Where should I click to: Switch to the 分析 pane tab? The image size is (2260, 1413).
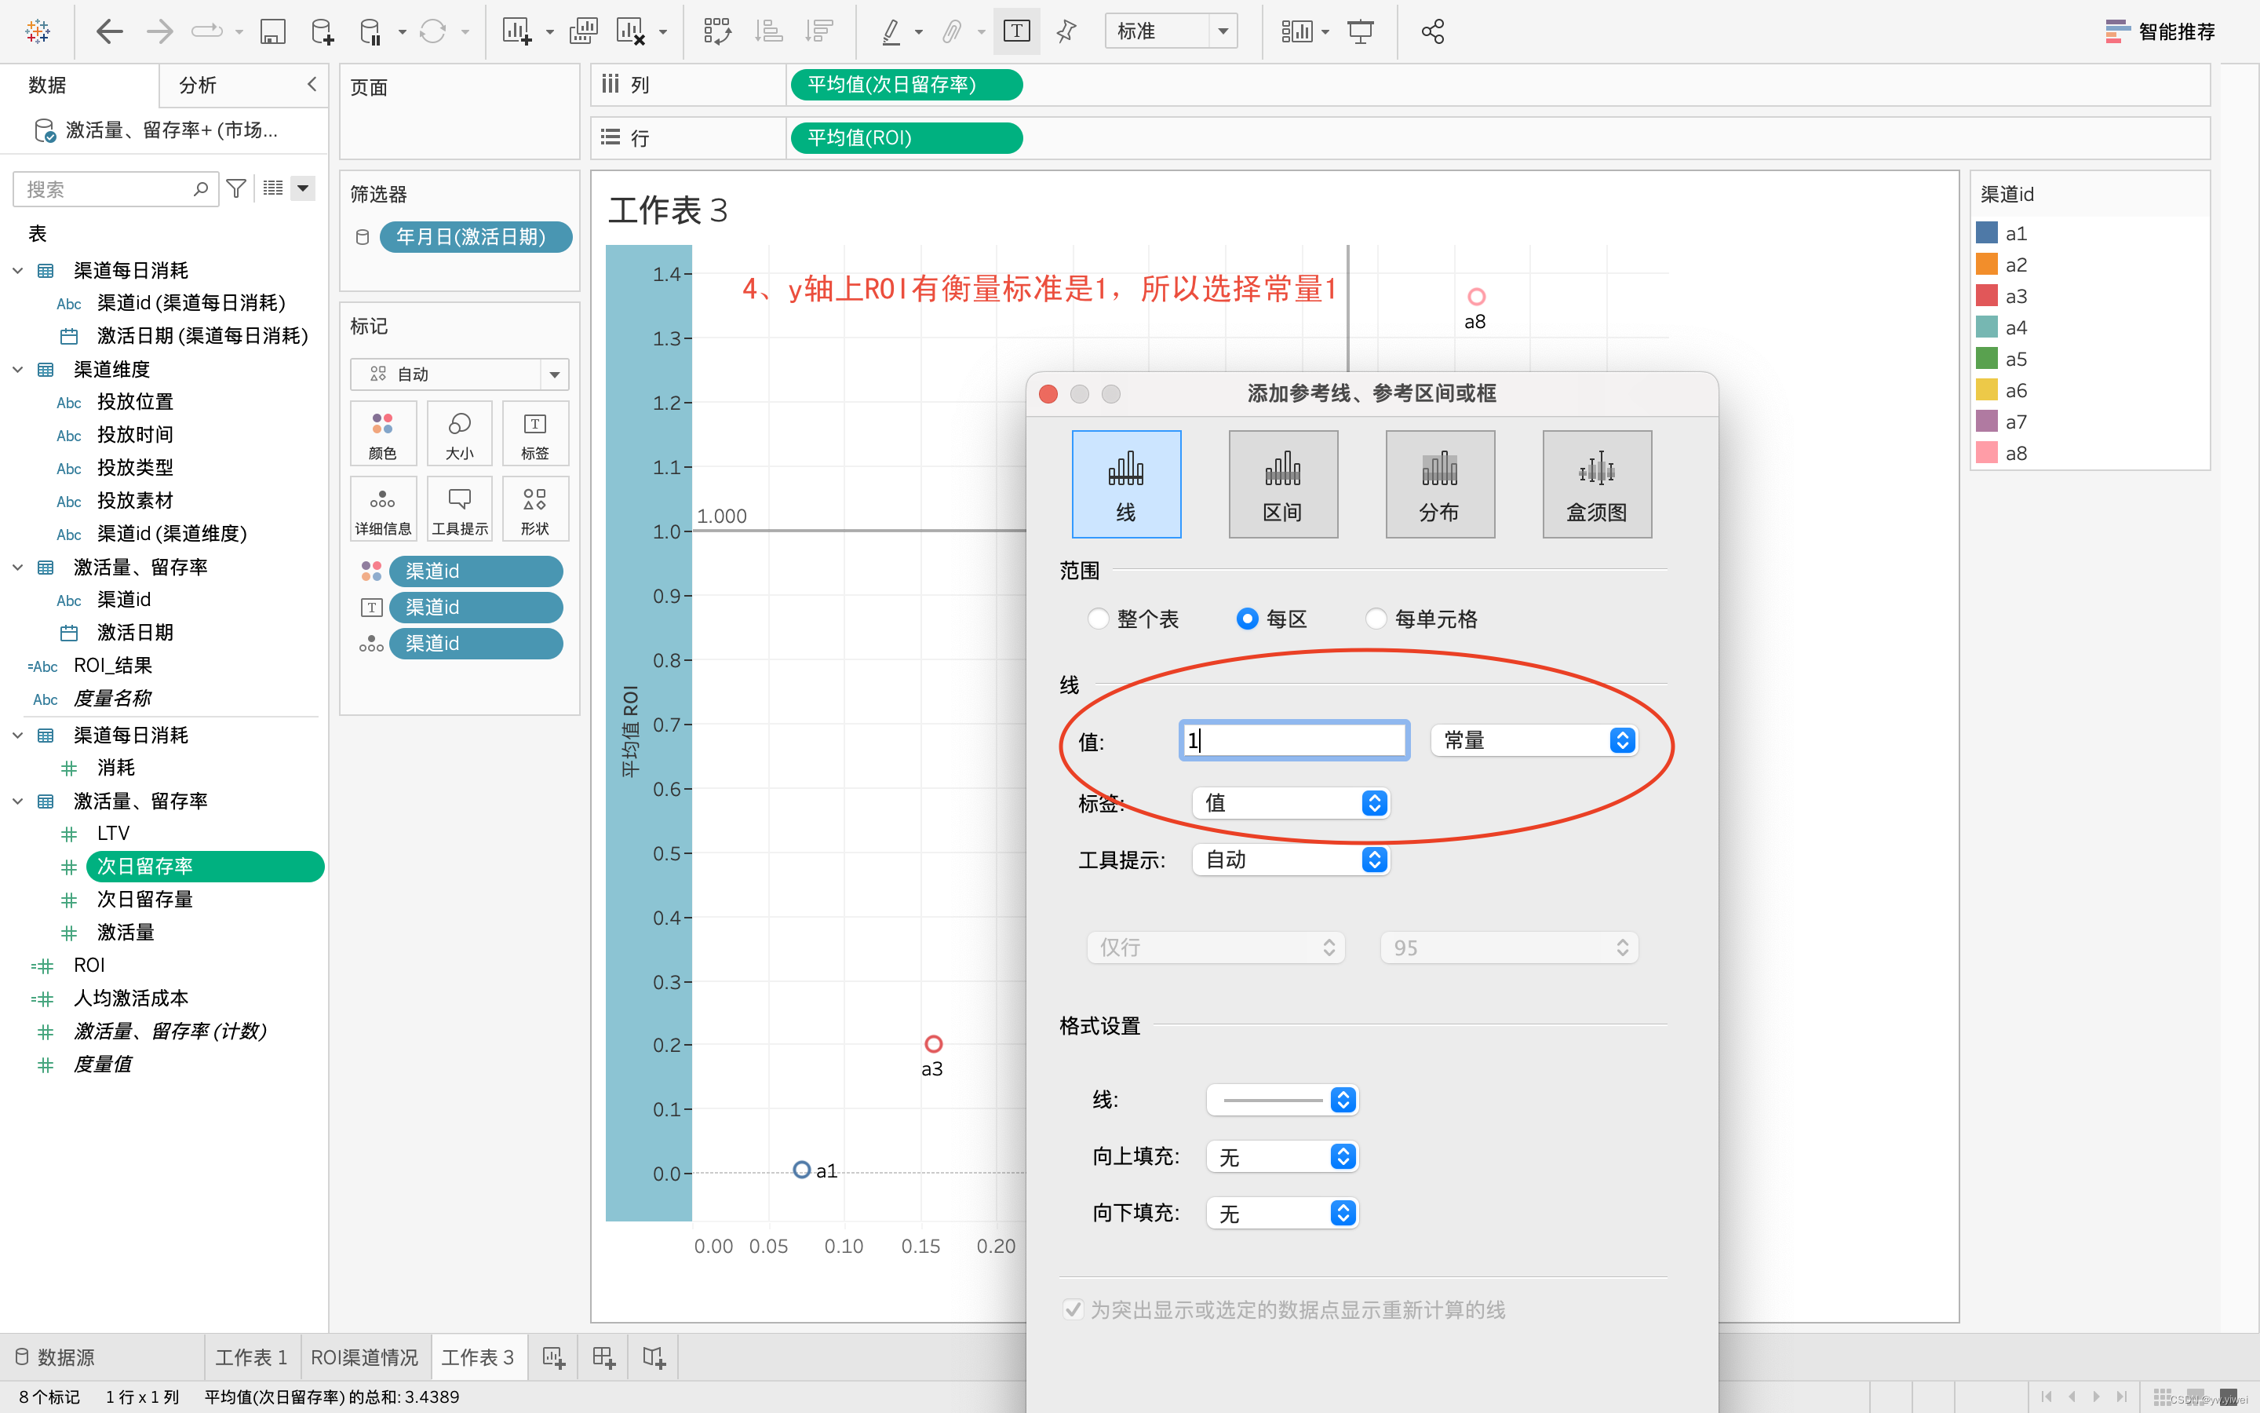point(198,85)
